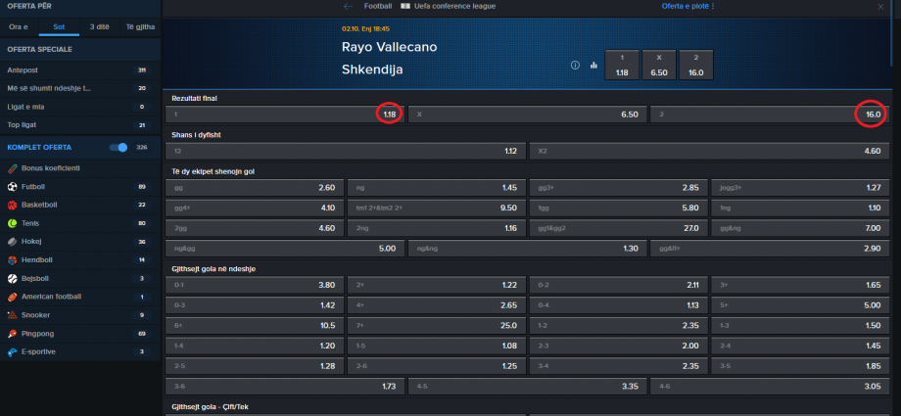
Task: Choose the Snooker balls icon
Action: pos(12,315)
